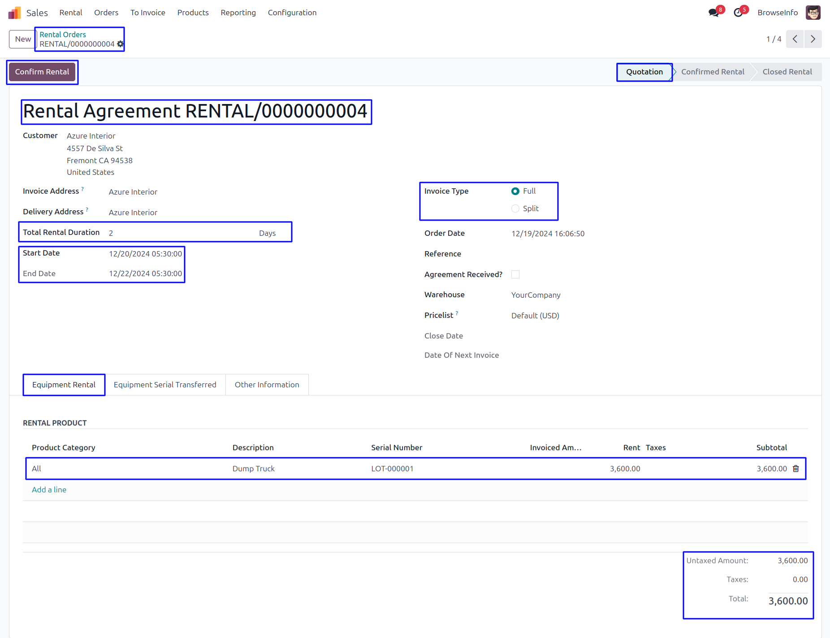This screenshot has height=638, width=830.
Task: Open the messages chat icon
Action: (x=713, y=13)
